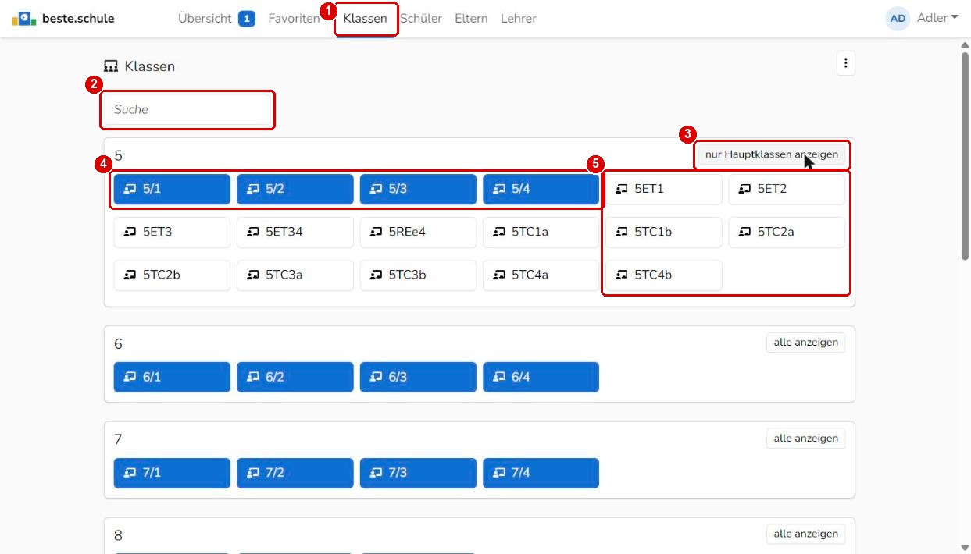Image resolution: width=971 pixels, height=554 pixels.
Task: Open the three-dot Klassen options menu
Action: (845, 64)
